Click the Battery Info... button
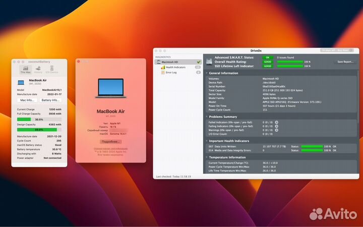 tap(50, 100)
